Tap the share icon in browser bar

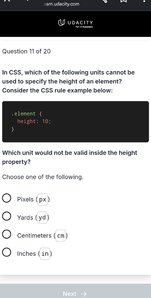[105, 1]
